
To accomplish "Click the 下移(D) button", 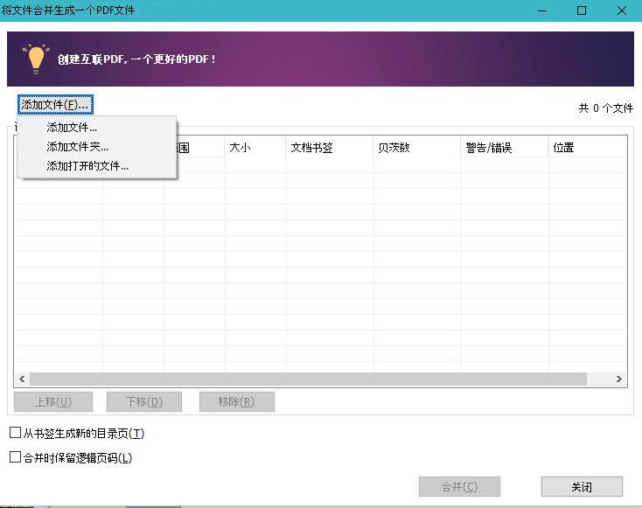I will tap(144, 402).
